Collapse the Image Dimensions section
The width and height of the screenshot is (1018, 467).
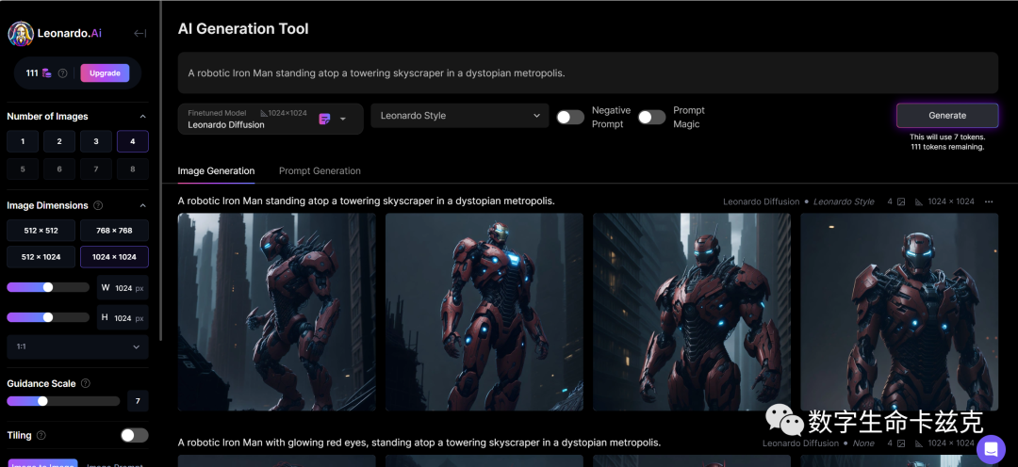143,205
